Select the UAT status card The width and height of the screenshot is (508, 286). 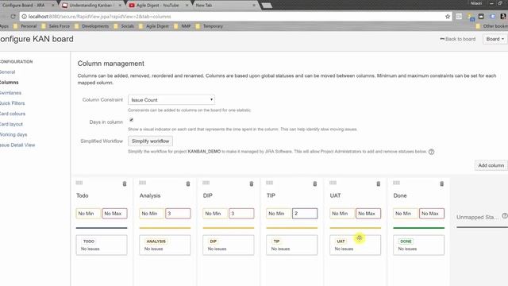click(x=355, y=245)
